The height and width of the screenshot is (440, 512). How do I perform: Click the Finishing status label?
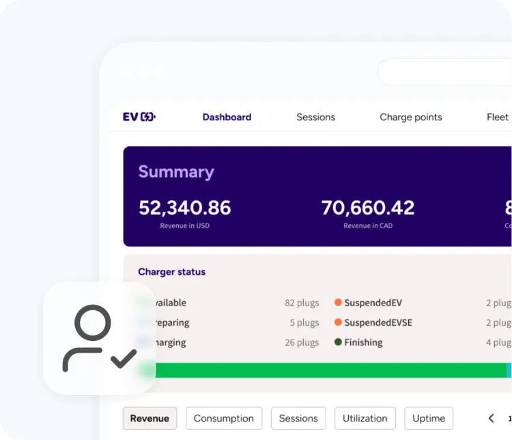click(x=363, y=342)
